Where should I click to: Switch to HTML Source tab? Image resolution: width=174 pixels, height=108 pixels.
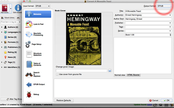[133, 75]
